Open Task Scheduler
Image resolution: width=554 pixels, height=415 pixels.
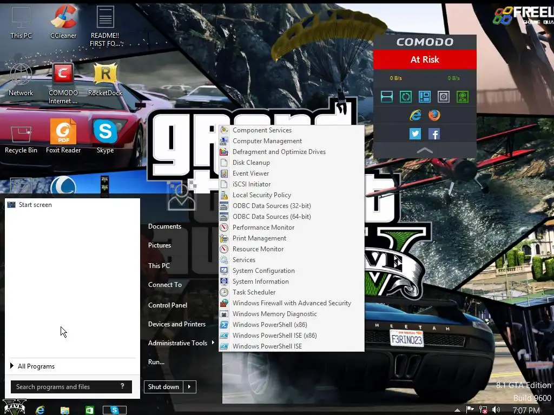point(292,292)
